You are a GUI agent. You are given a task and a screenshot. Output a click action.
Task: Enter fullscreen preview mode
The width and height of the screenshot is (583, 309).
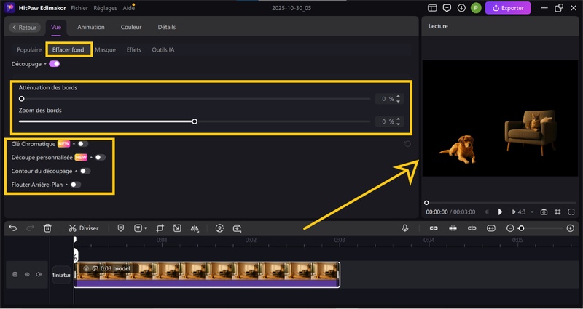[571, 212]
